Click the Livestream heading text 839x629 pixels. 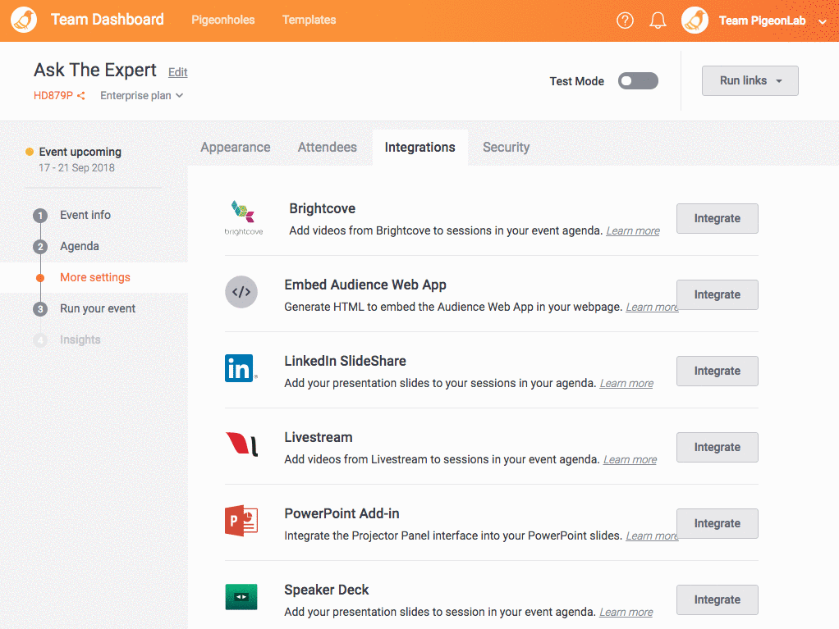coord(319,437)
